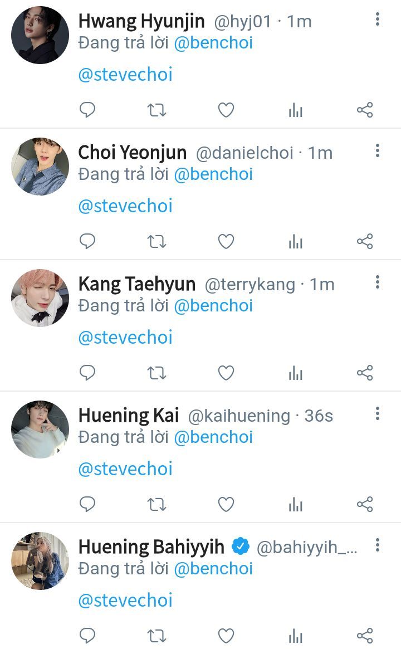Reply to Hwang Hyunjin's tweet
This screenshot has width=401, height=649.
[87, 110]
